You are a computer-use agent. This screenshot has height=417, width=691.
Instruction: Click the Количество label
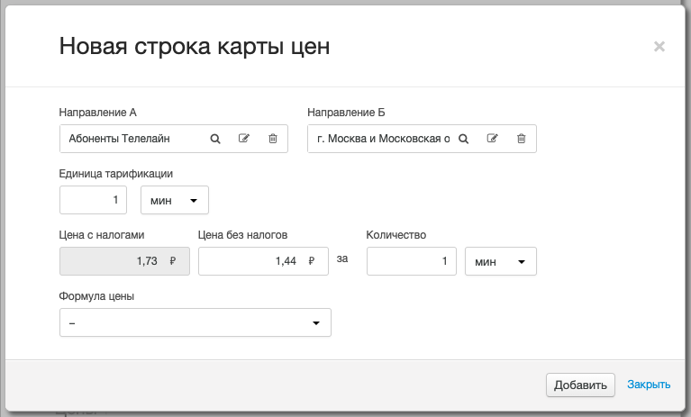pos(396,235)
